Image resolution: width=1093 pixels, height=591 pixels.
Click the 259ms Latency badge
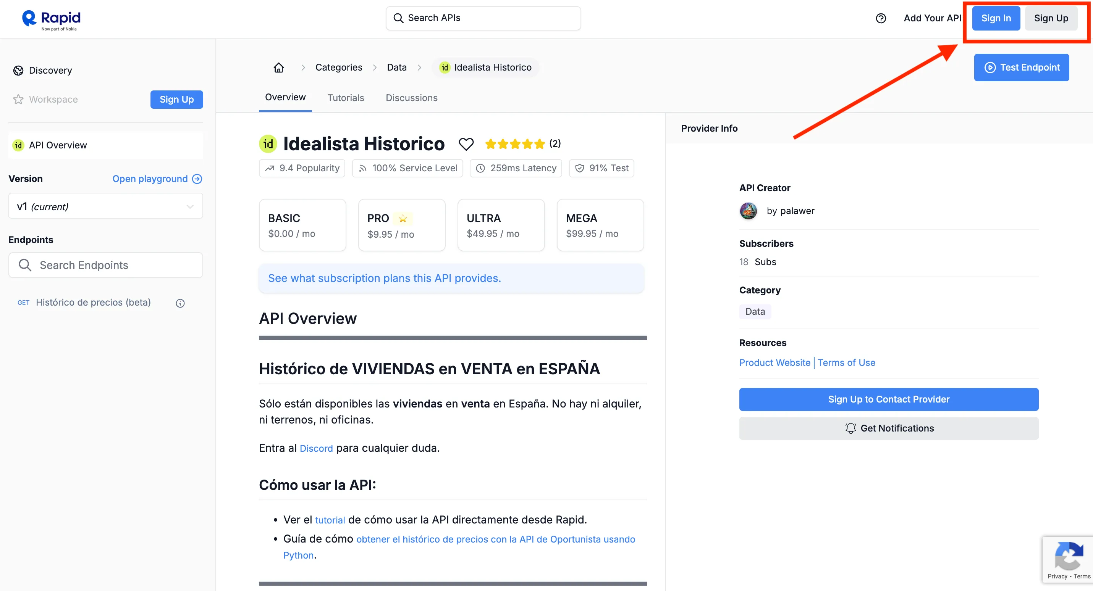coord(516,168)
